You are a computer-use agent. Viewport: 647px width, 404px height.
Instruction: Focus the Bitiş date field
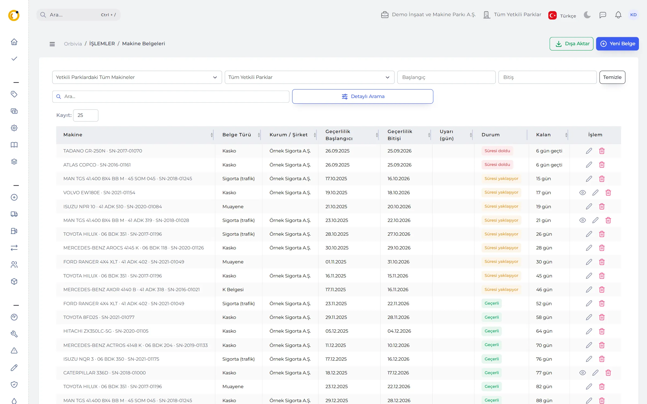pyautogui.click(x=547, y=77)
